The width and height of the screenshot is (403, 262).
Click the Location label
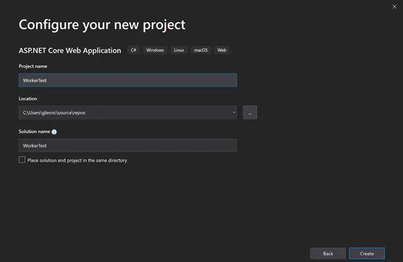pos(28,99)
